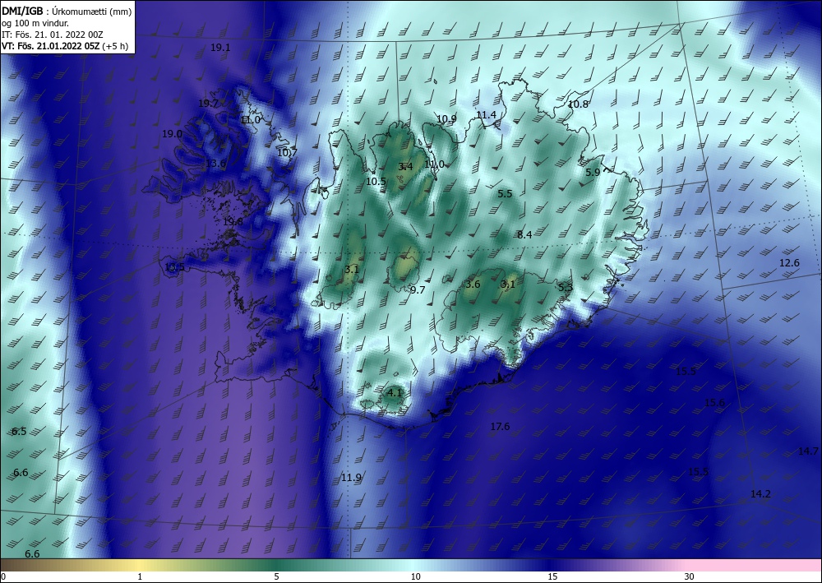Click the colour scale label 30

[x=689, y=576]
